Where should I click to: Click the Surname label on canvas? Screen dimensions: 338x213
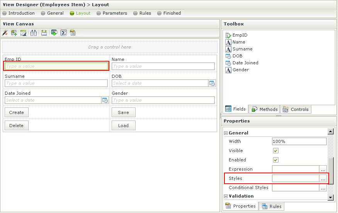pos(15,76)
